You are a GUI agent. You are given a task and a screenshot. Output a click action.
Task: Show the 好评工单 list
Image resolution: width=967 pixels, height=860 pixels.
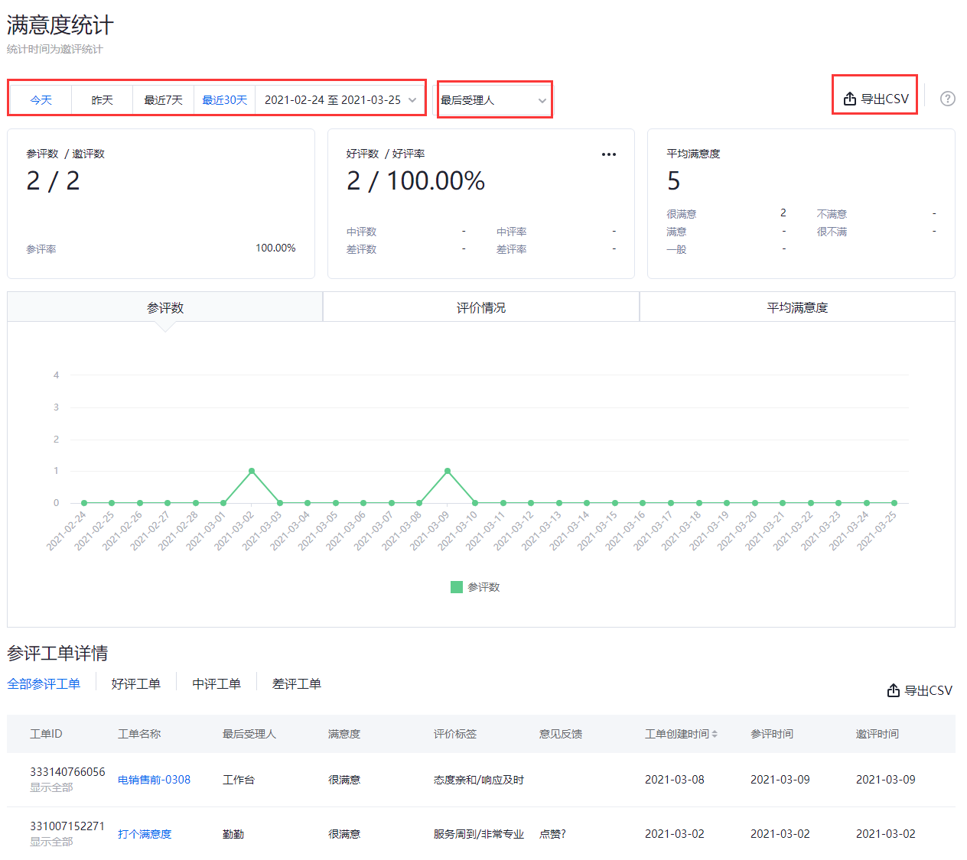tap(135, 683)
